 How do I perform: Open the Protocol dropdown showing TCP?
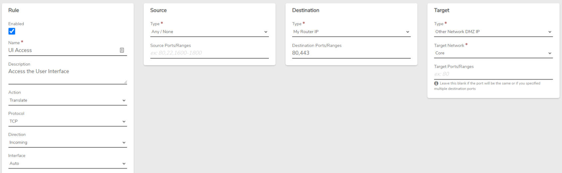point(68,121)
